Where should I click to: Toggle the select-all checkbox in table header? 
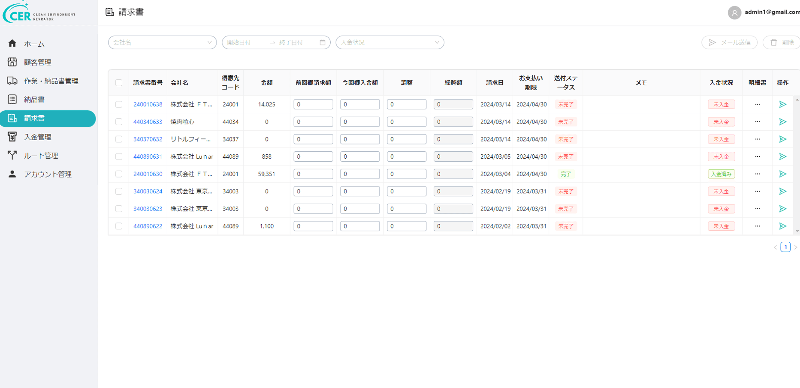point(119,83)
